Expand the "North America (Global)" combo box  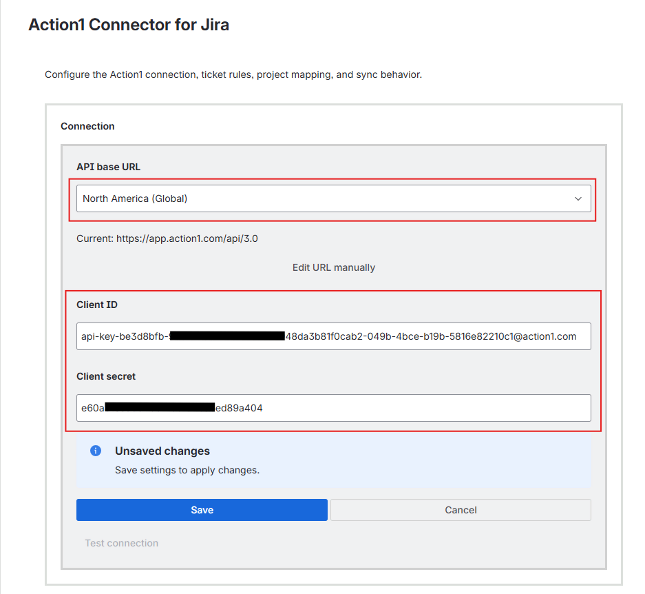click(x=333, y=198)
